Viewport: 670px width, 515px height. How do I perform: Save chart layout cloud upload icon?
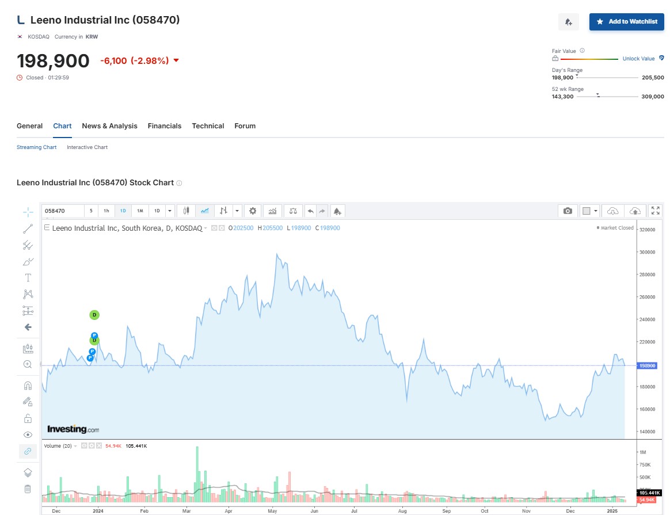coord(635,211)
